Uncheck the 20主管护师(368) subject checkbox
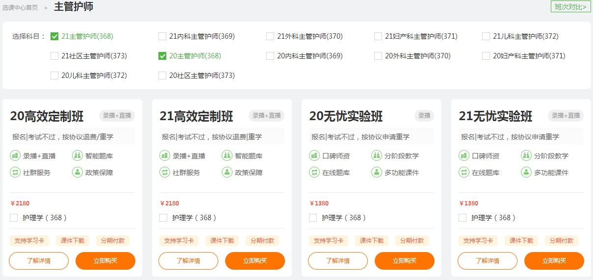The width and height of the screenshot is (593, 280). click(x=162, y=56)
